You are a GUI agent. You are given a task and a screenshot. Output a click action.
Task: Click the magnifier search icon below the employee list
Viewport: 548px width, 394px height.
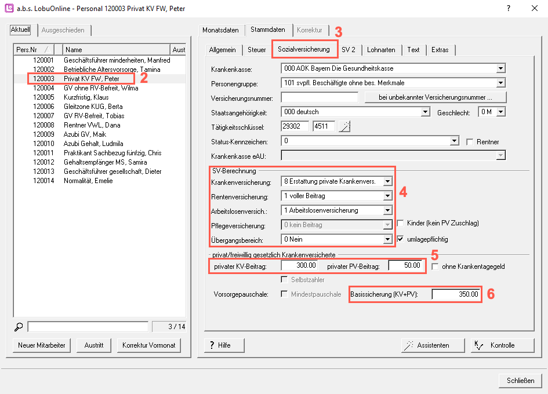19,327
